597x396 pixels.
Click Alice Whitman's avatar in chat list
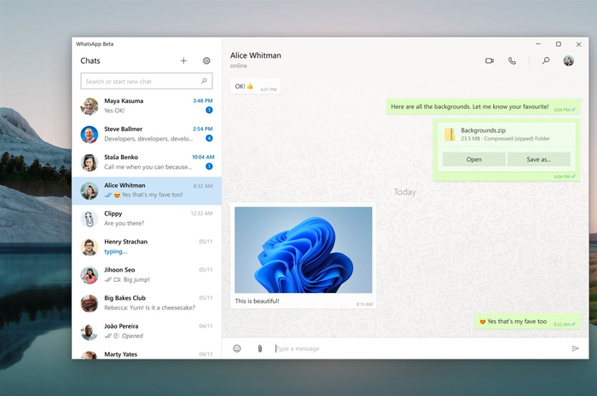coord(90,191)
